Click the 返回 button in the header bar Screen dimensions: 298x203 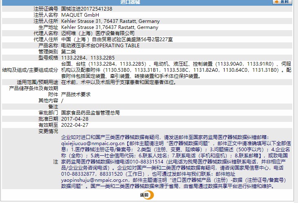tap(282, 2)
